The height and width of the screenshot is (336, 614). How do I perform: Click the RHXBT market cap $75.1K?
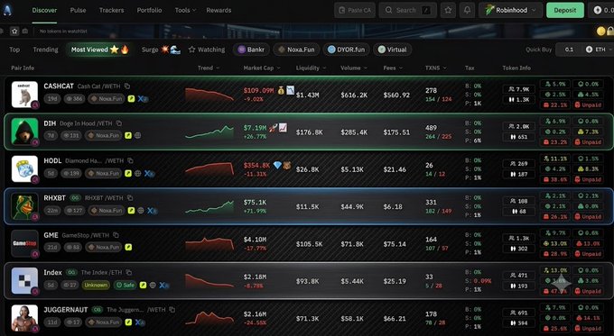255,202
